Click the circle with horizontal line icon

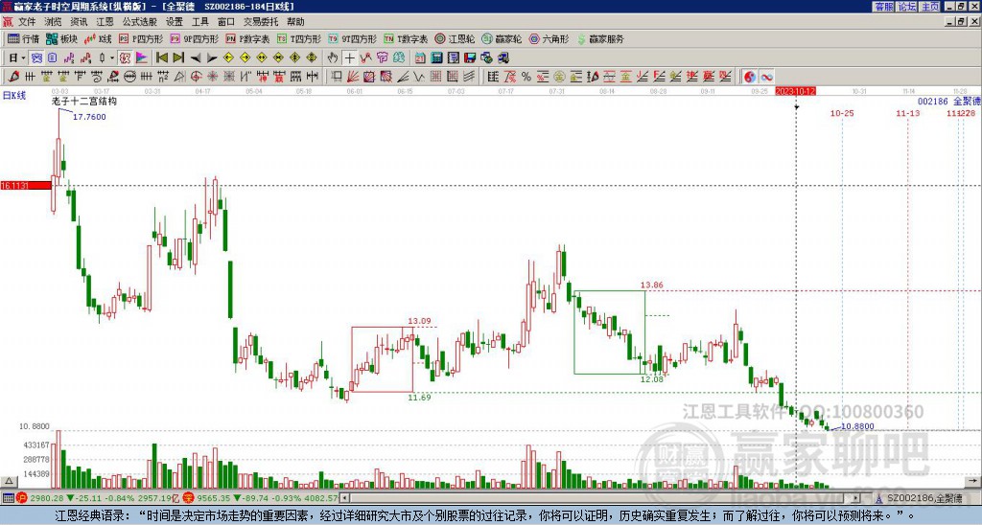(129, 77)
